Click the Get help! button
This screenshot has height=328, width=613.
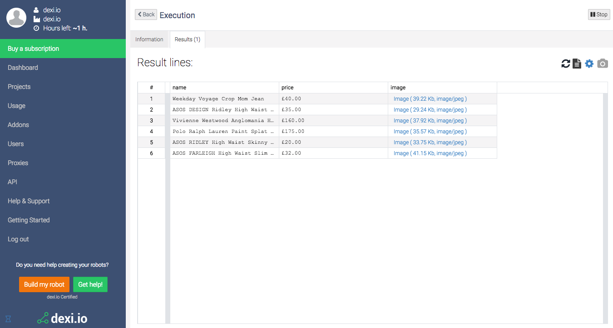pyautogui.click(x=90, y=284)
